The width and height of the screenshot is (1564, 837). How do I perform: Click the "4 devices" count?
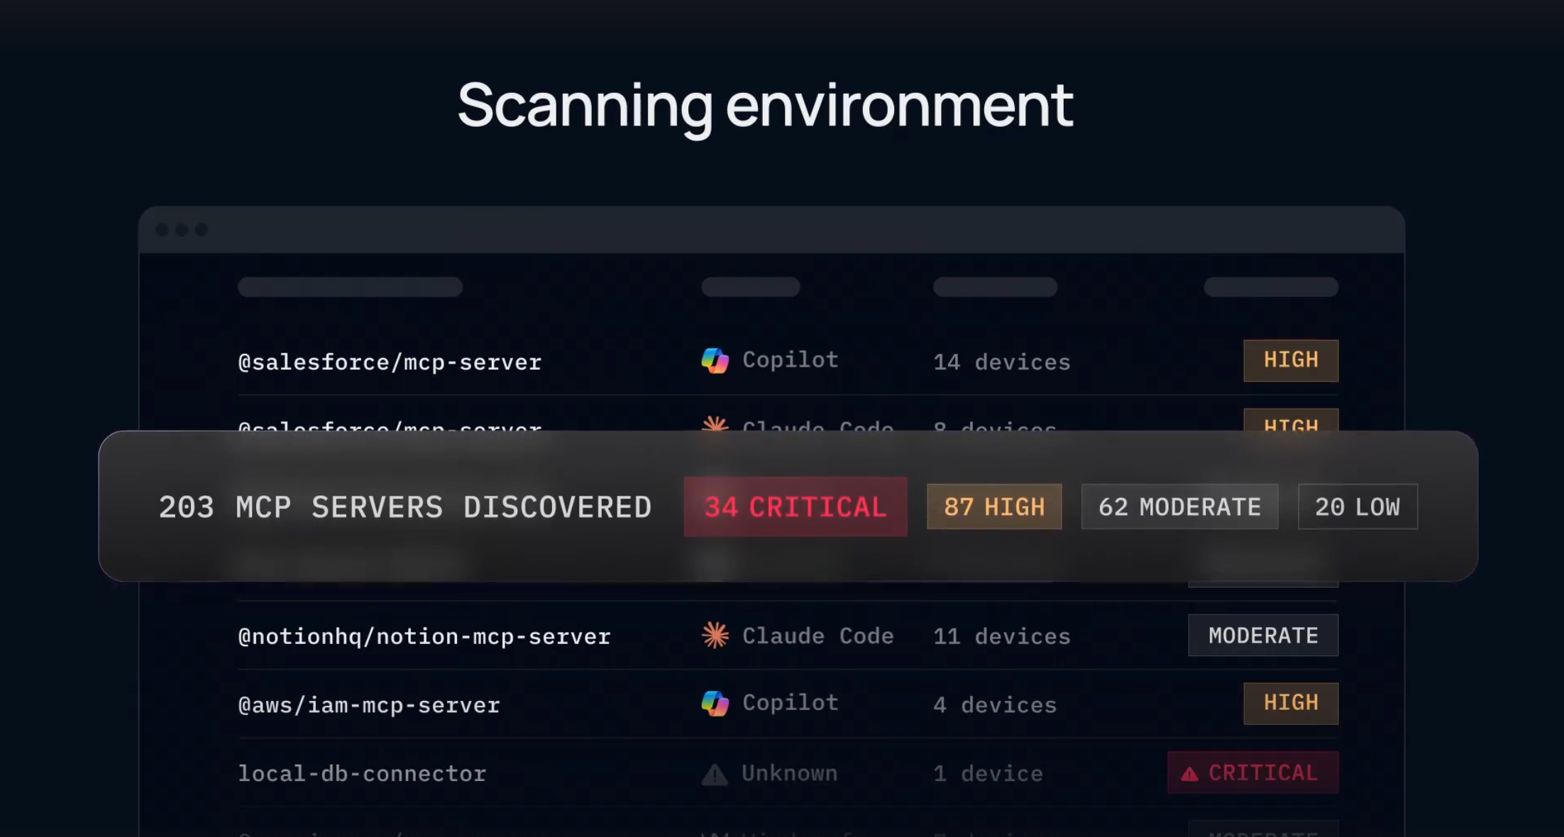(x=995, y=705)
